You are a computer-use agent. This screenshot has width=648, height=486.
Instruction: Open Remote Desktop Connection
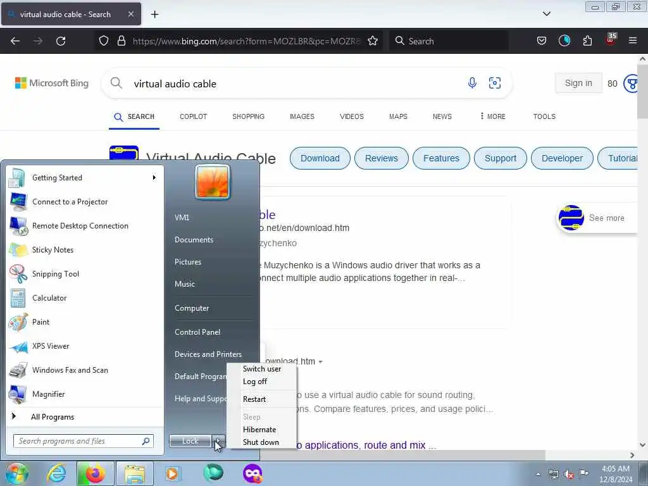(85, 226)
